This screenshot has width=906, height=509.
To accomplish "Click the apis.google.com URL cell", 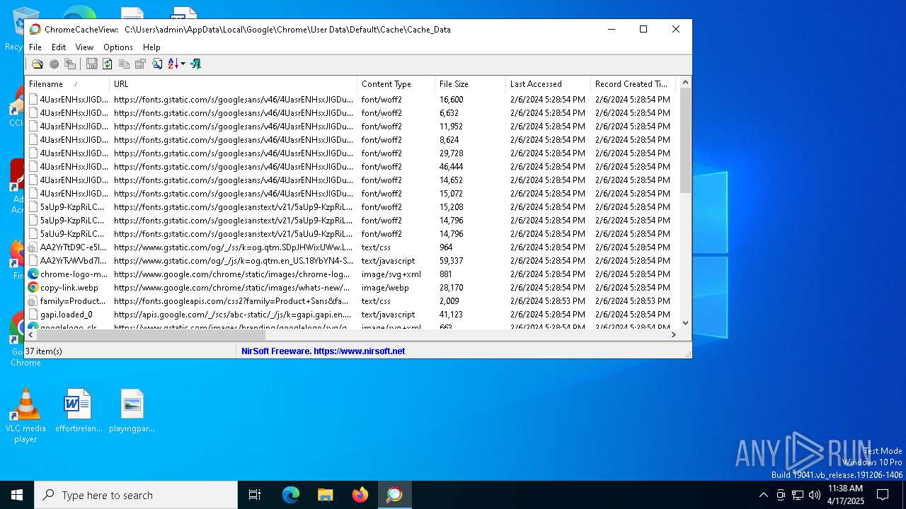I will (x=232, y=315).
